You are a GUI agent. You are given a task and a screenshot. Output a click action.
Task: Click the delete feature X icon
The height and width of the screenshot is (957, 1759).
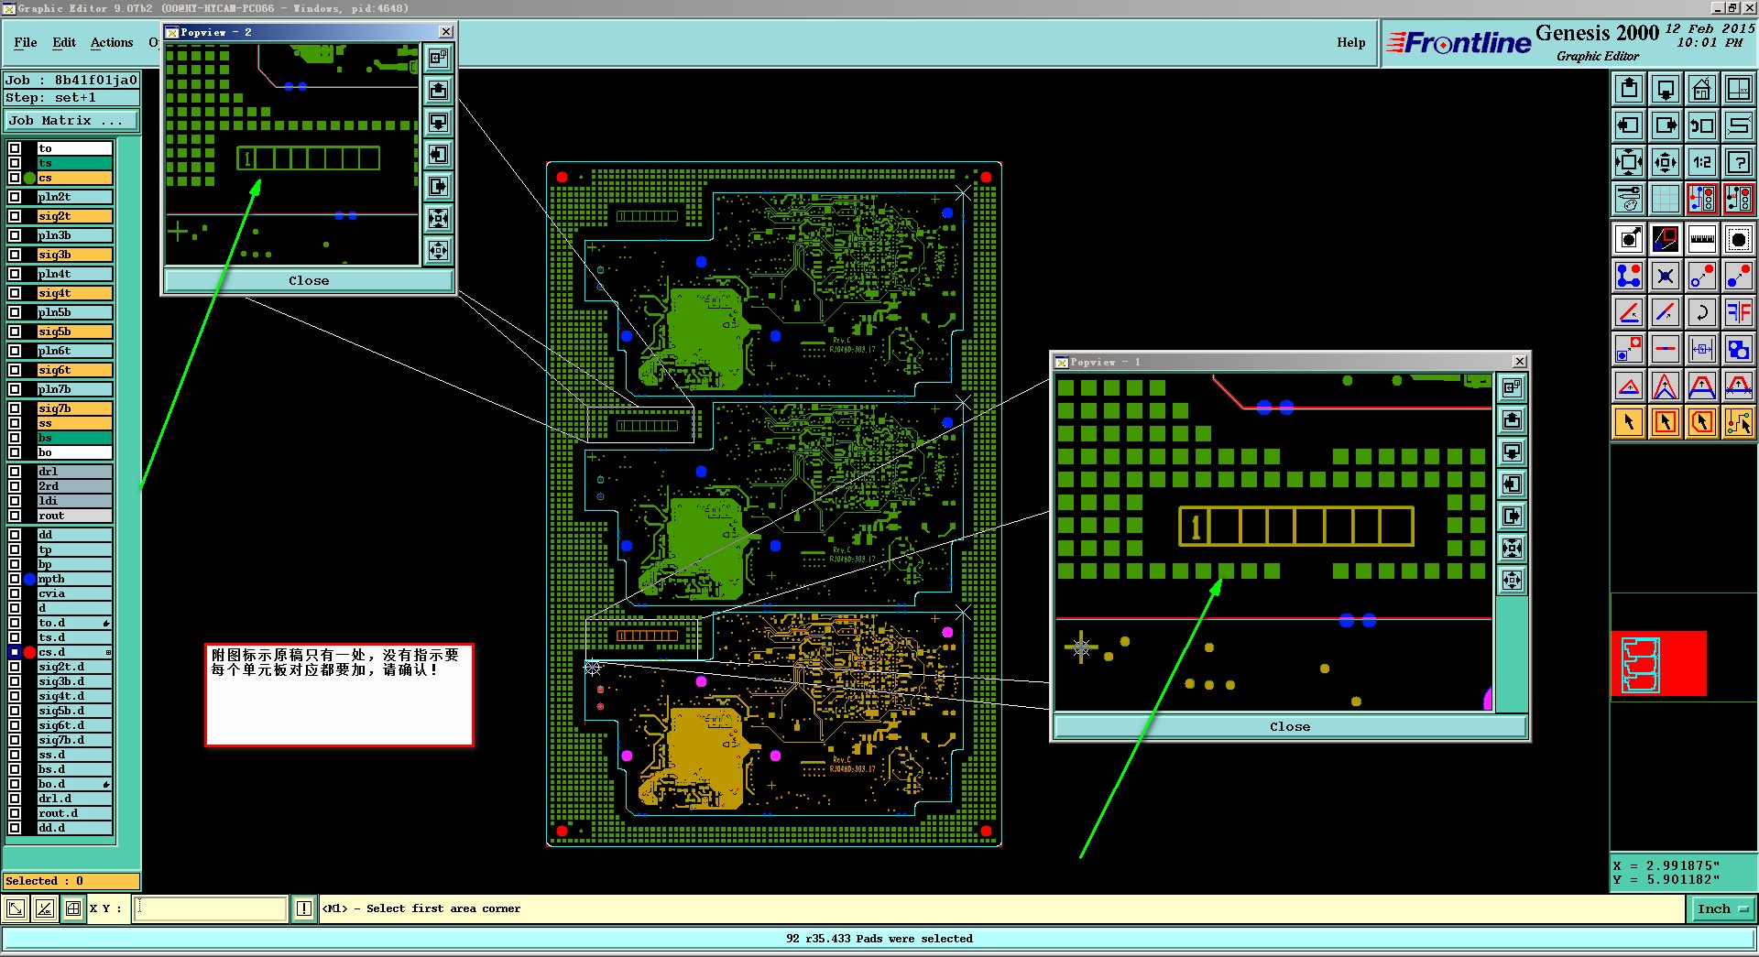coord(1666,276)
